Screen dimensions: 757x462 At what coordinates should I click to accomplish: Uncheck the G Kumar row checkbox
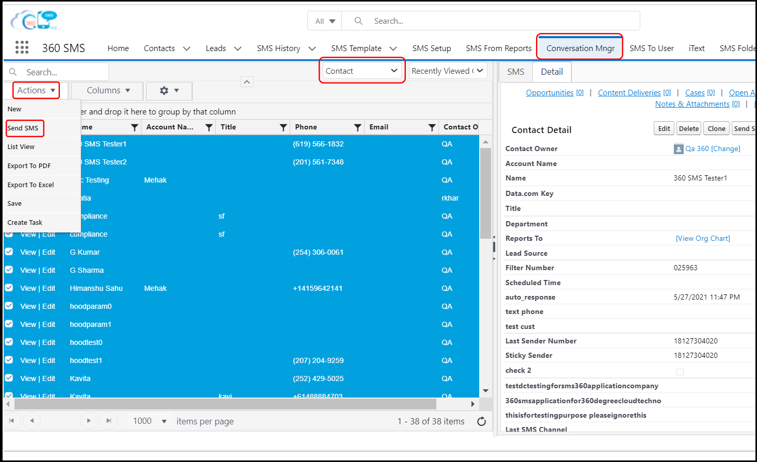(x=9, y=252)
